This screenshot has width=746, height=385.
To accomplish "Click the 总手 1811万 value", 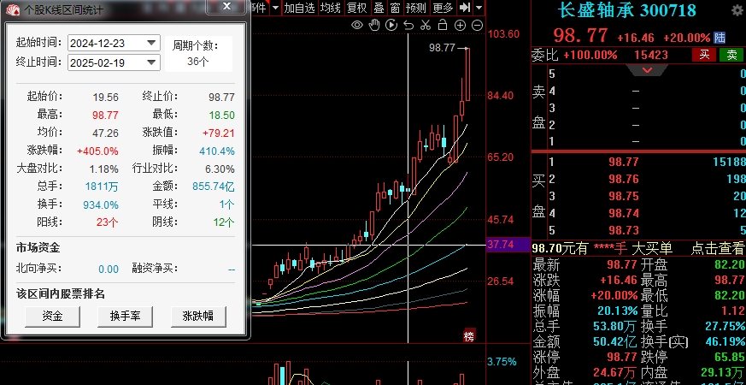I will (x=102, y=187).
